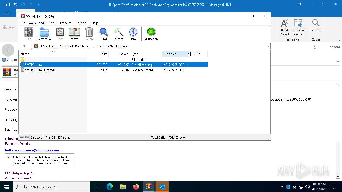Screen dimensions: 342x192
Task: Open ribbon display options in Outlook
Action: click(299, 4)
